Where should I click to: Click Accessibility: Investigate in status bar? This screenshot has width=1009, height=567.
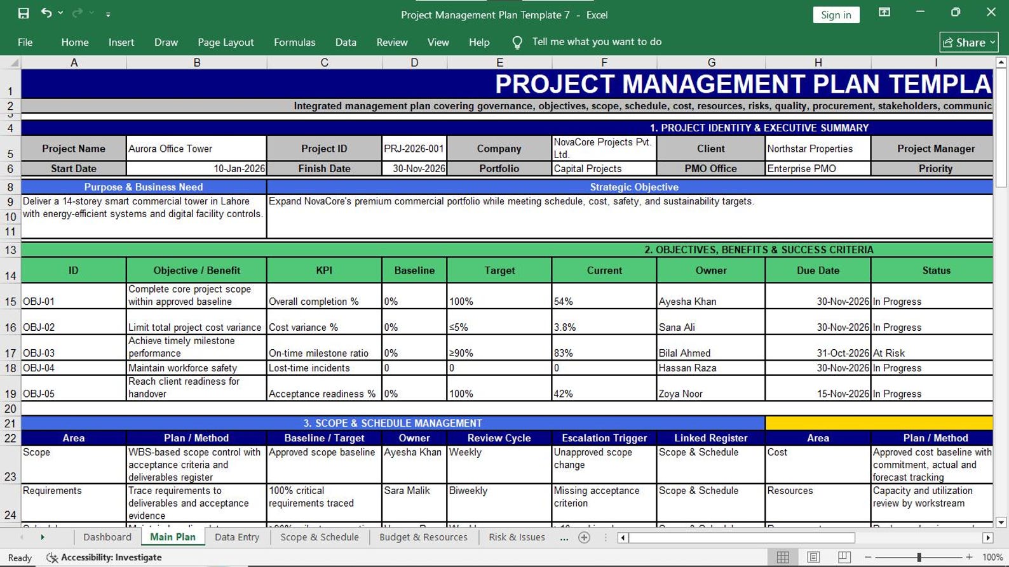(x=105, y=557)
